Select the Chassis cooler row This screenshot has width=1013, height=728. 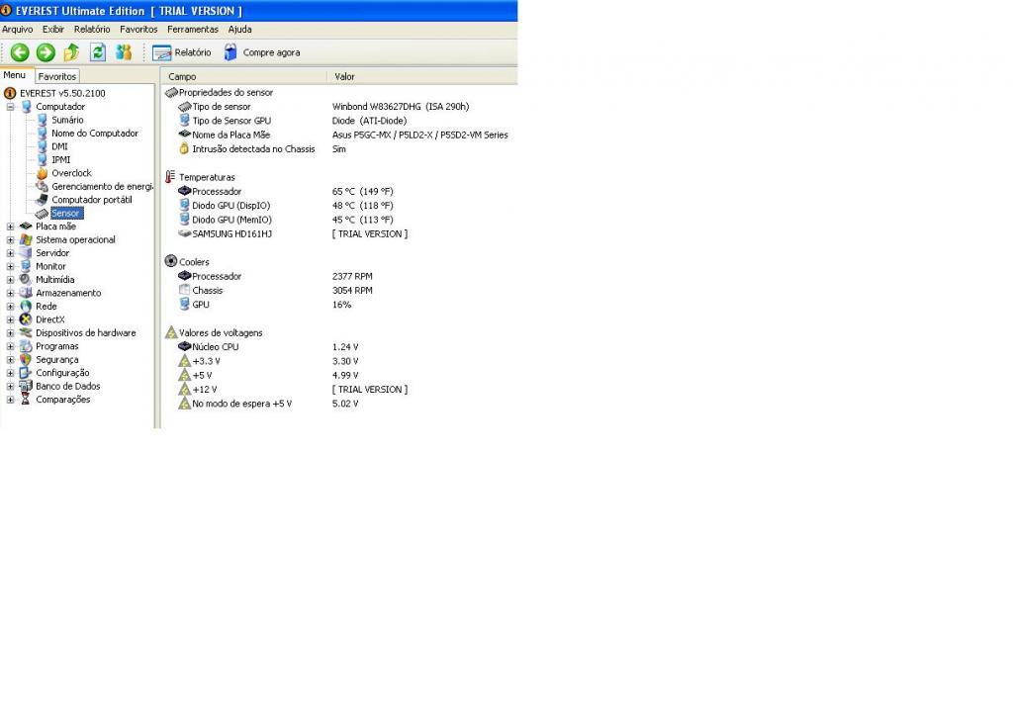(339, 291)
